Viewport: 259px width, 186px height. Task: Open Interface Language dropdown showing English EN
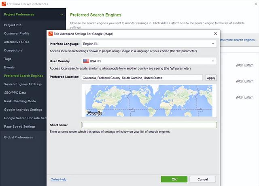tap(149, 44)
